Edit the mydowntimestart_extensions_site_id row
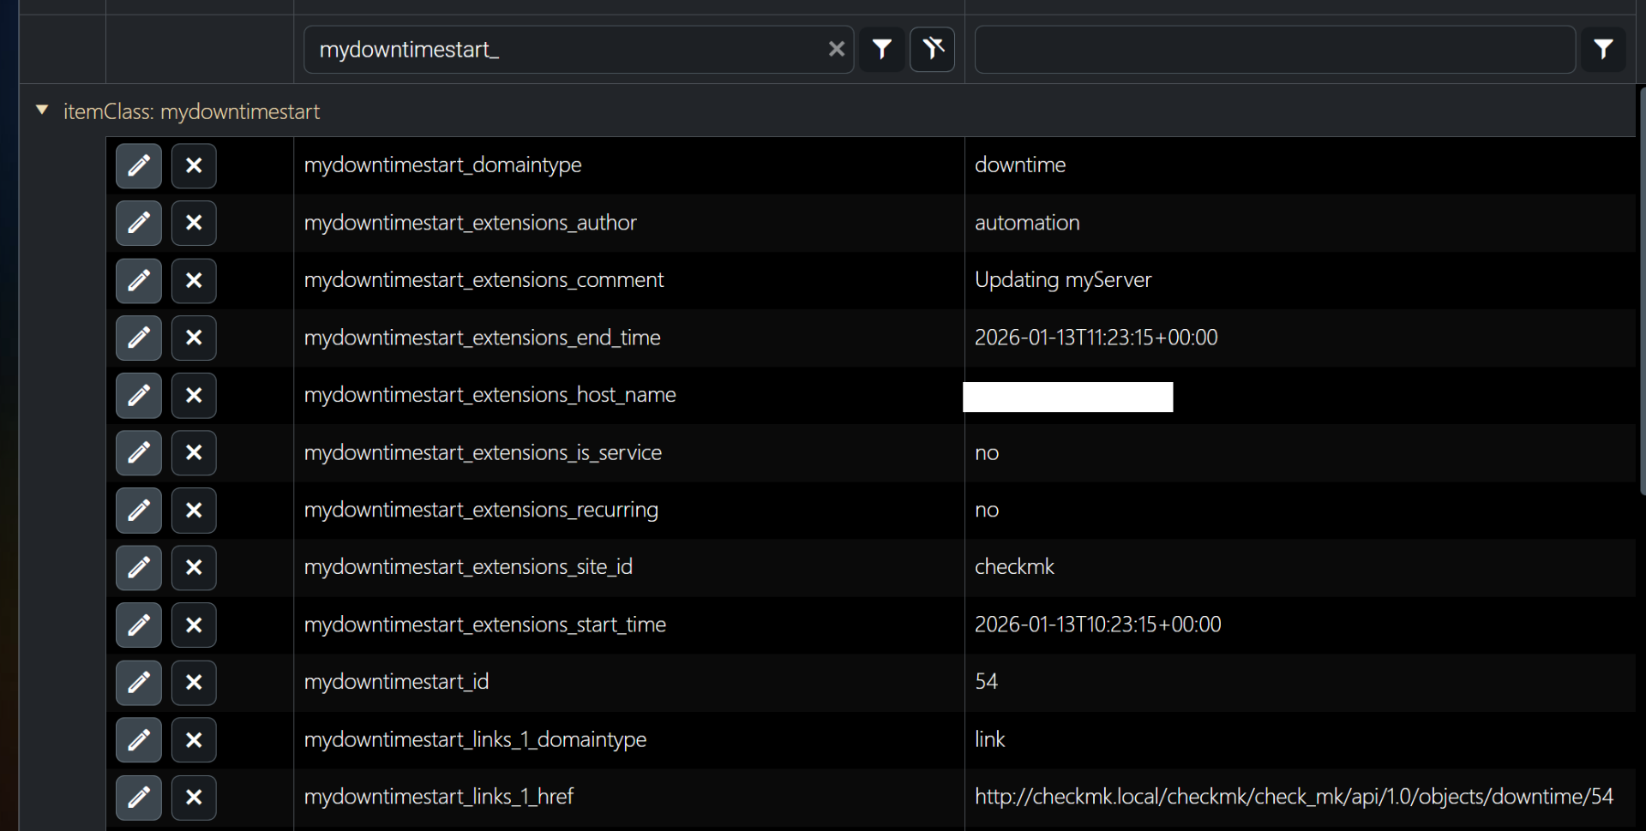Viewport: 1646px width, 831px height. tap(139, 567)
